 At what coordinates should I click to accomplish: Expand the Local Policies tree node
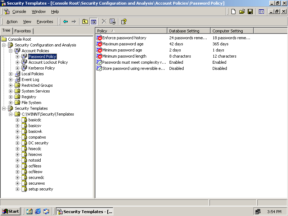[x=11, y=74]
